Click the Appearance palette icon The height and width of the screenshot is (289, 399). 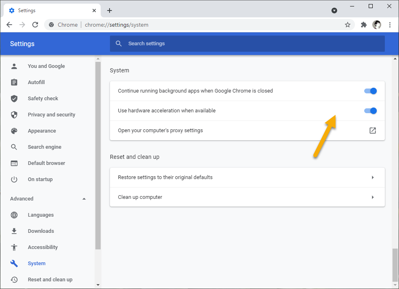pos(15,131)
